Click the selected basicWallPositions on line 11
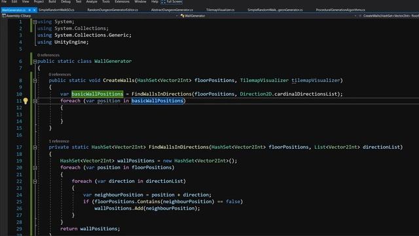Image resolution: width=419 pixels, height=236 pixels. click(x=157, y=100)
